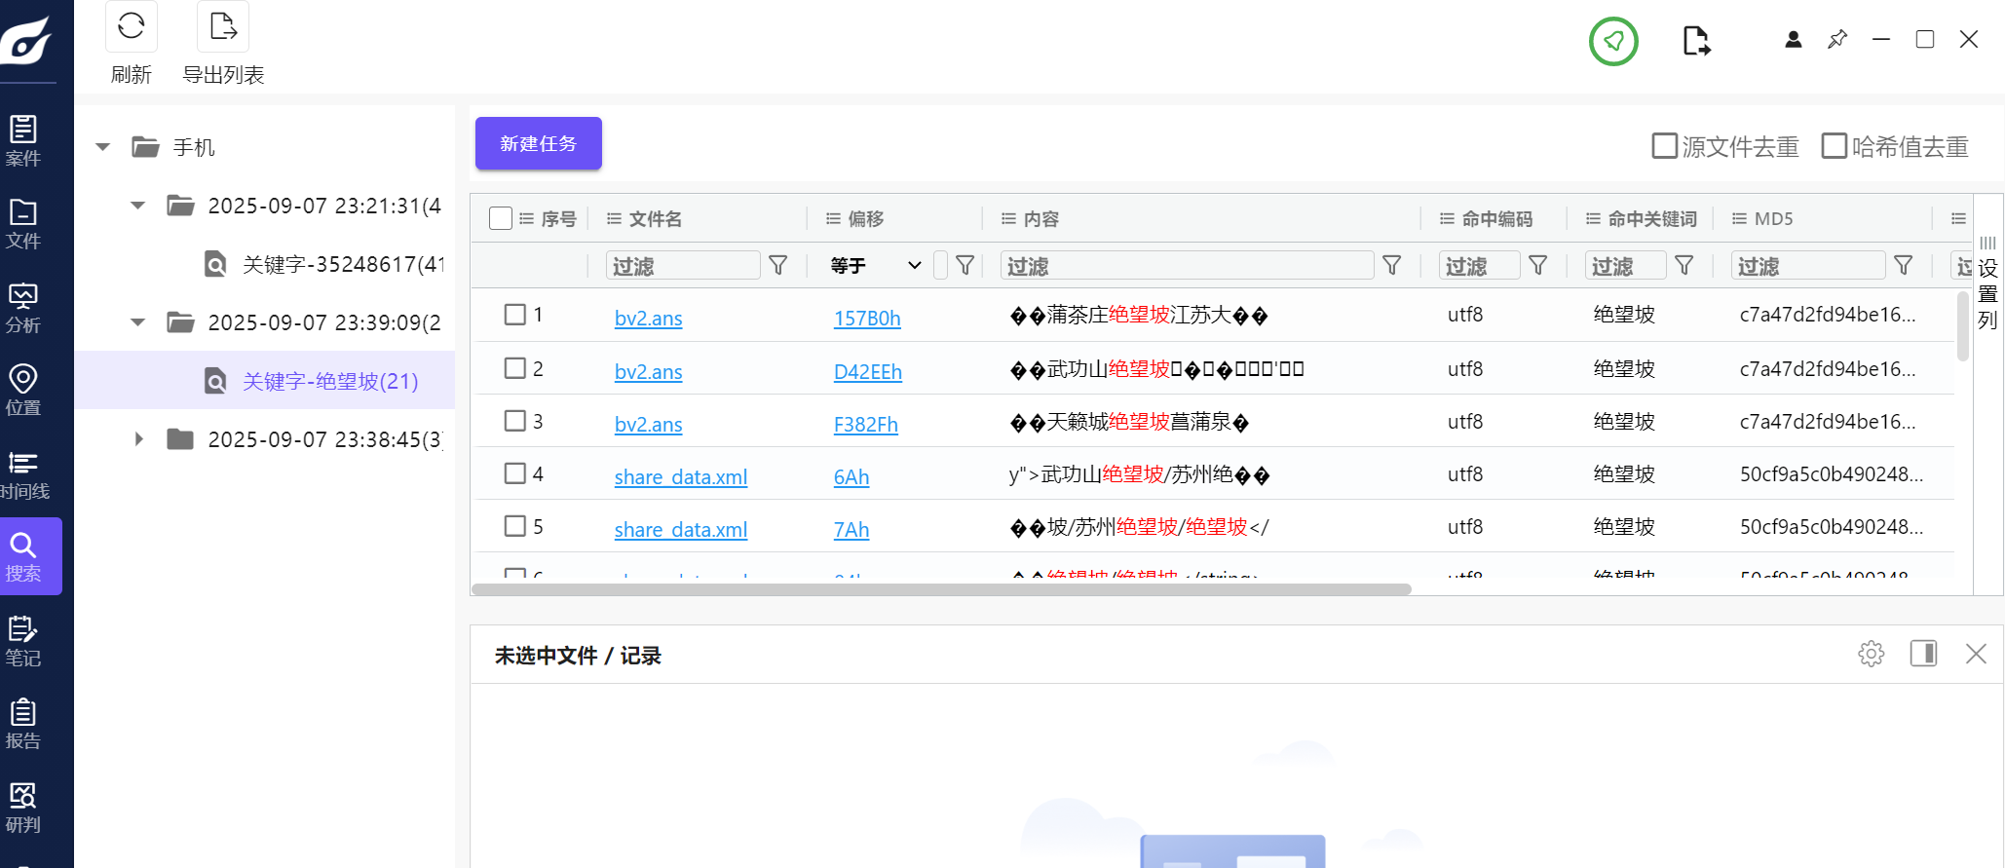
Task: Enable the 源文件去重 checkbox
Action: click(1665, 146)
